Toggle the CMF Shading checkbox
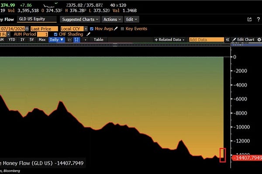This screenshot has height=174, width=262. 55,34
